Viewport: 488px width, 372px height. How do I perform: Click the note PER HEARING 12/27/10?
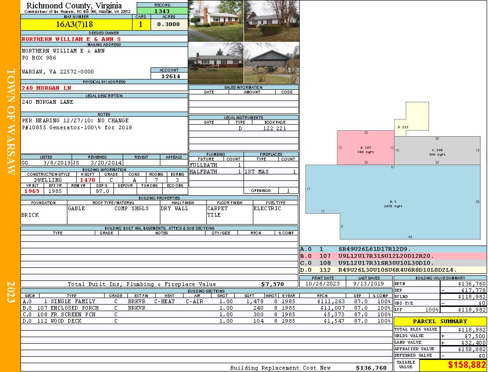click(x=75, y=120)
